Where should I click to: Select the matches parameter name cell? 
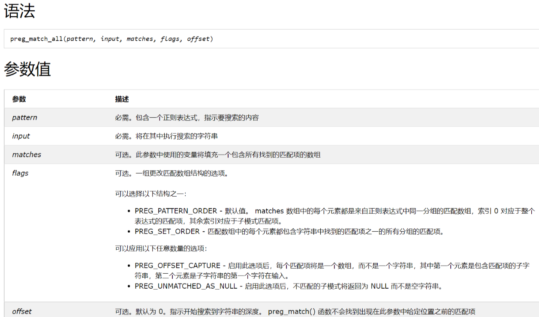coord(27,155)
